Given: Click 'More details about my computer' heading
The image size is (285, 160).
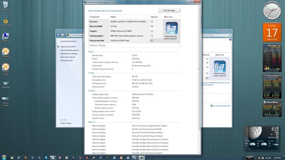Looking at the screenshot, I should (x=105, y=11).
